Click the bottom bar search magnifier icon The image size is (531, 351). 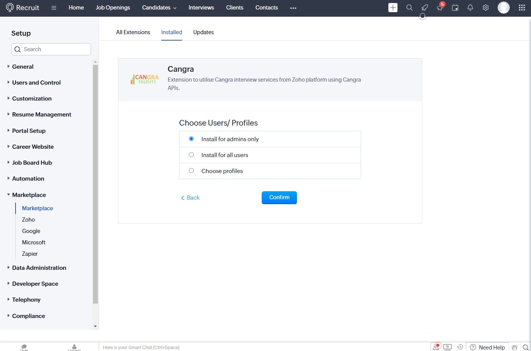coord(525,347)
